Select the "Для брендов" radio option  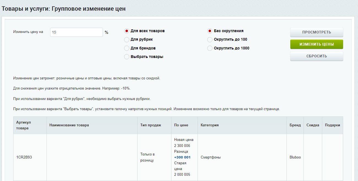click(x=127, y=48)
